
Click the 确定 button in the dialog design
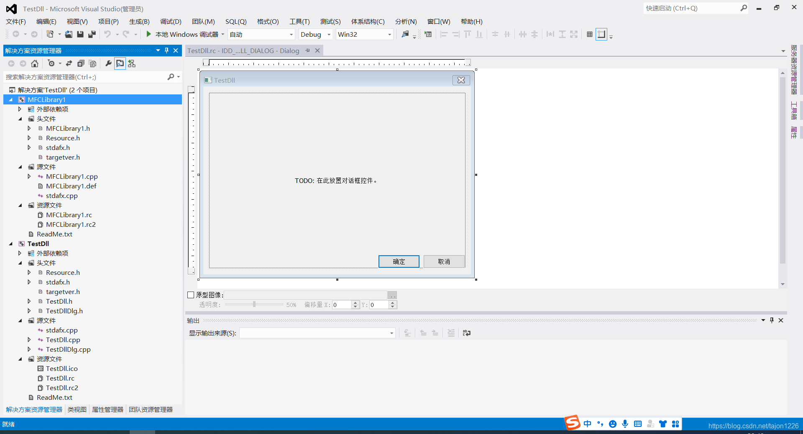pos(399,261)
